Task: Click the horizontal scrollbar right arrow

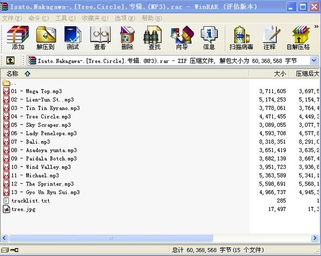Action: (x=315, y=238)
